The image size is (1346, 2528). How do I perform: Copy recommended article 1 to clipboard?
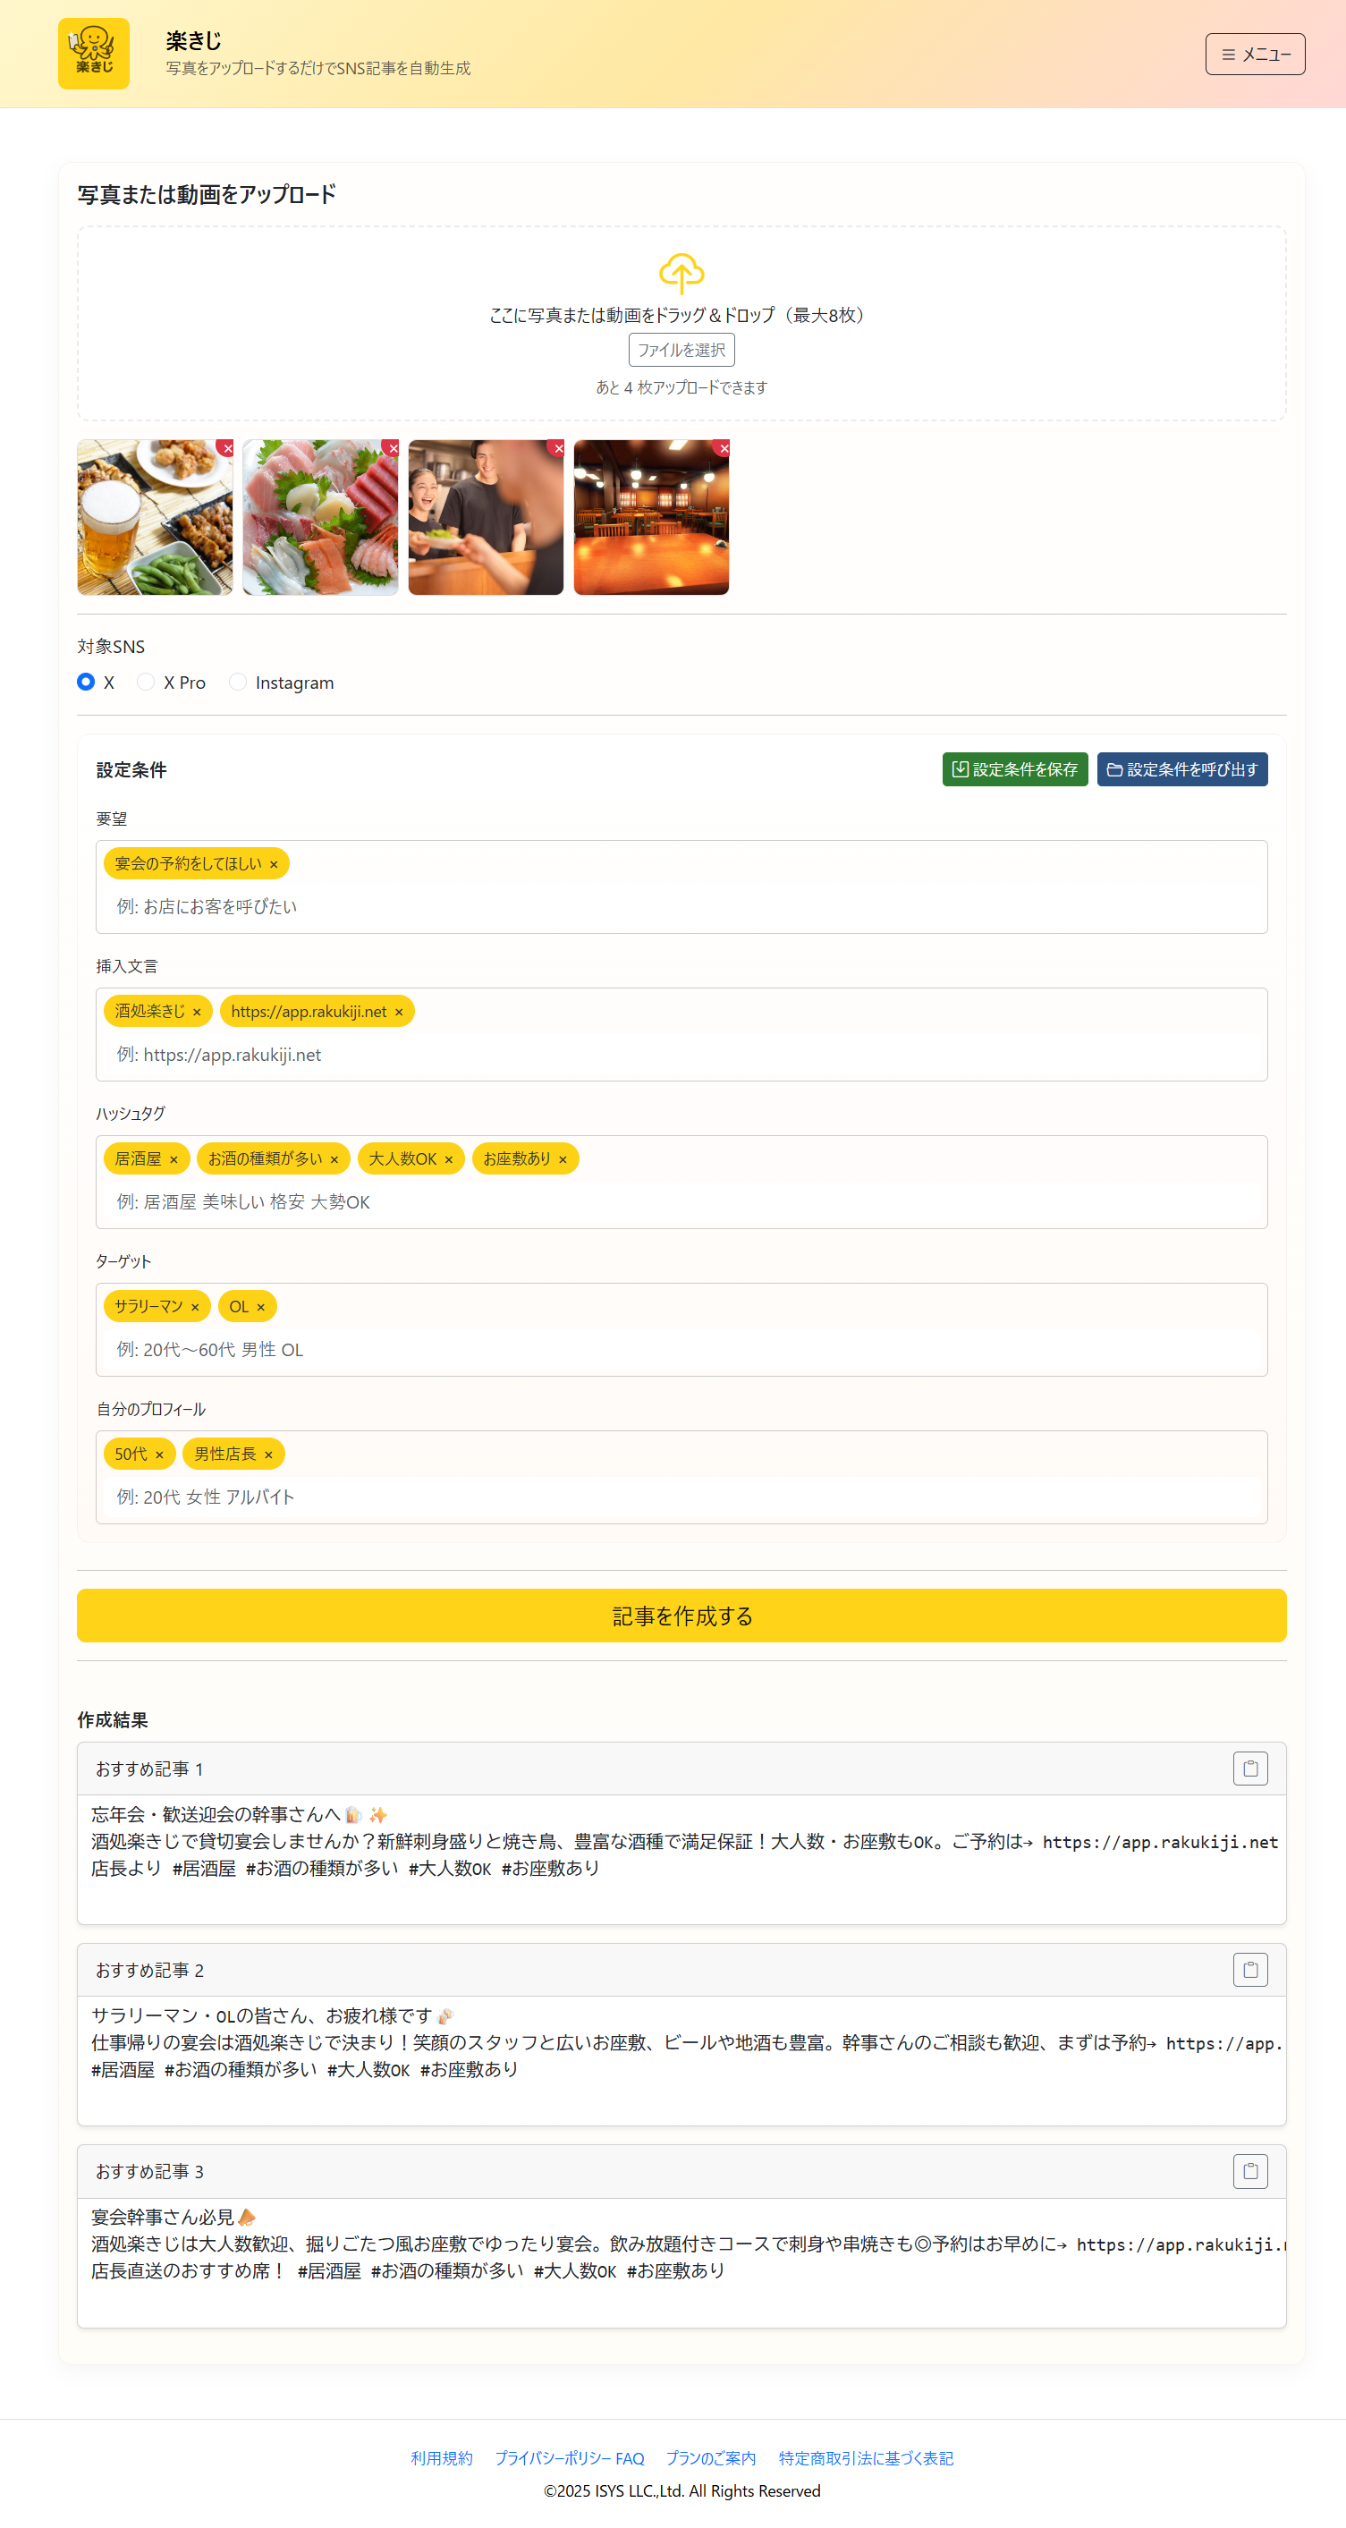pyautogui.click(x=1250, y=1769)
